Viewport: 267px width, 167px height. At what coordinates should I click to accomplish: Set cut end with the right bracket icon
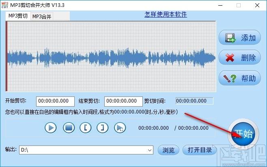tap(102, 128)
